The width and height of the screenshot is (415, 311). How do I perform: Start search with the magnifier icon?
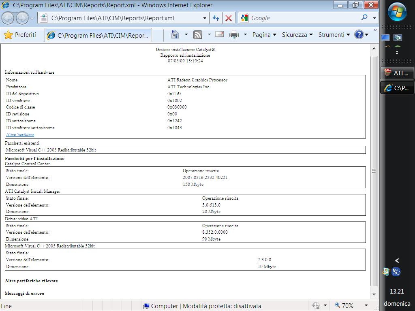364,18
